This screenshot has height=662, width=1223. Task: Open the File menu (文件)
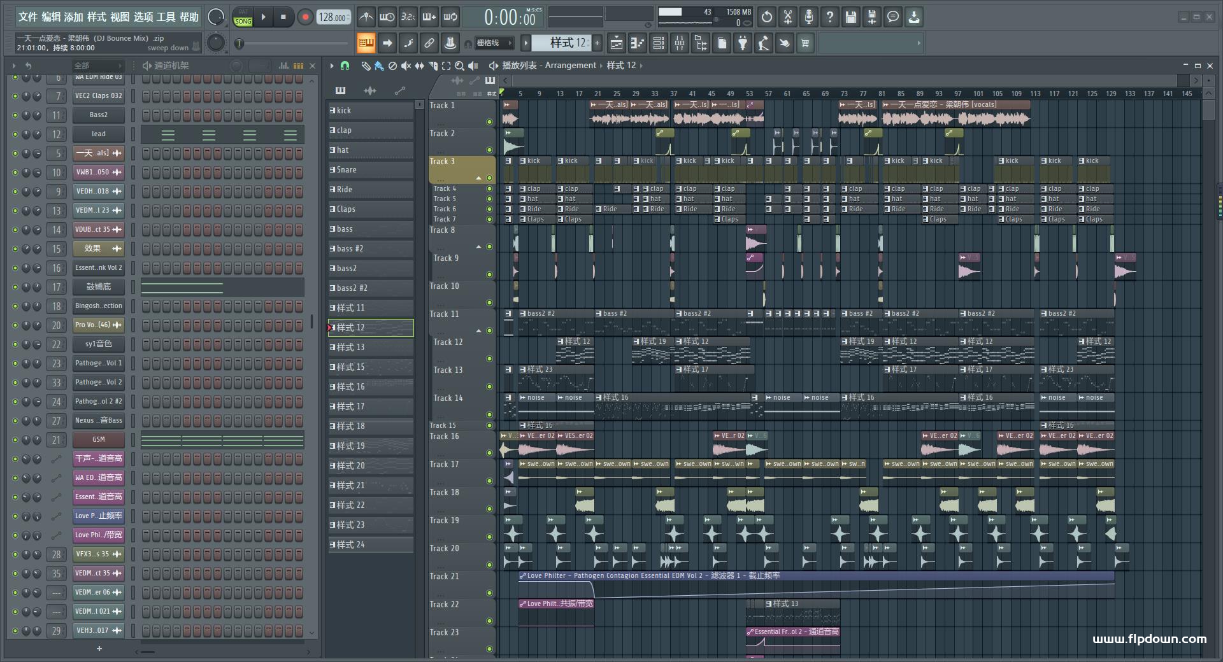(28, 17)
